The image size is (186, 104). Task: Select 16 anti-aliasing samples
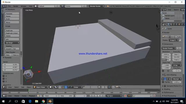170,79
